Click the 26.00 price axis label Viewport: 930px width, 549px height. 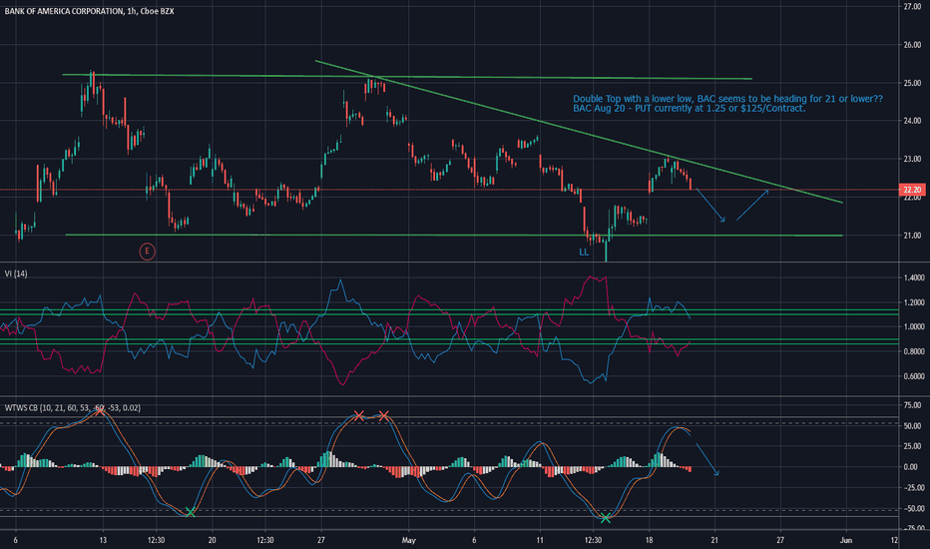click(912, 45)
